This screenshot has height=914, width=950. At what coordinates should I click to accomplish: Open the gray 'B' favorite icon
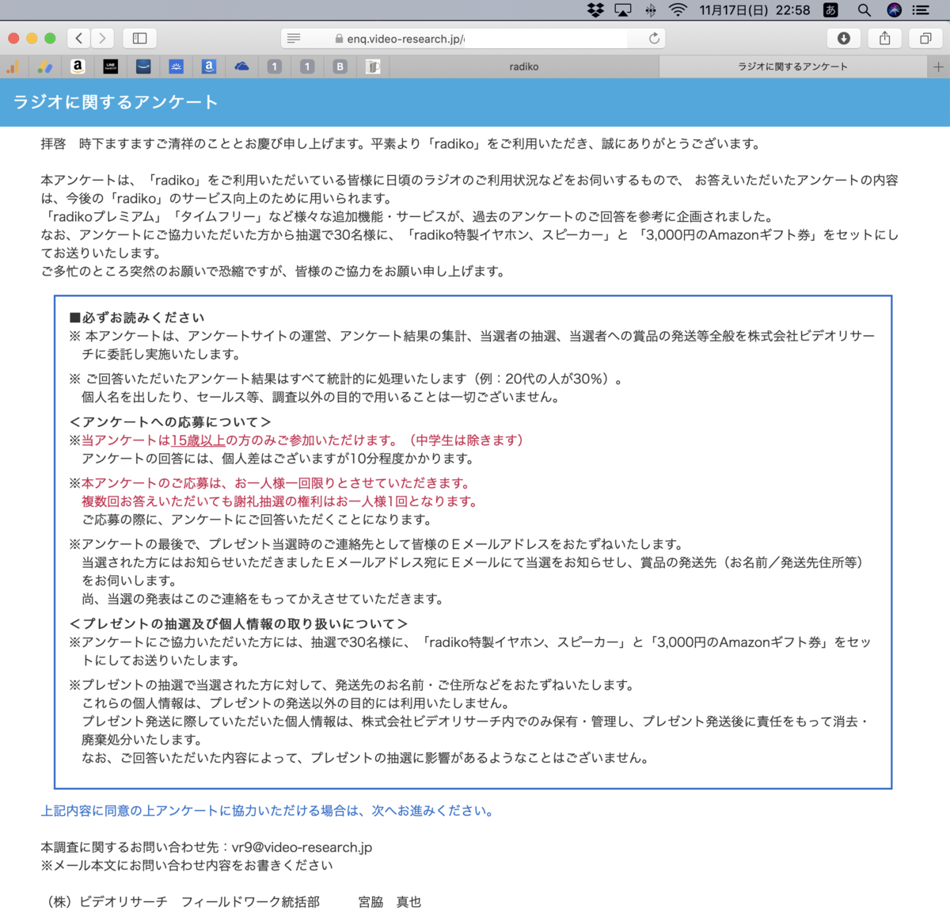coord(340,67)
